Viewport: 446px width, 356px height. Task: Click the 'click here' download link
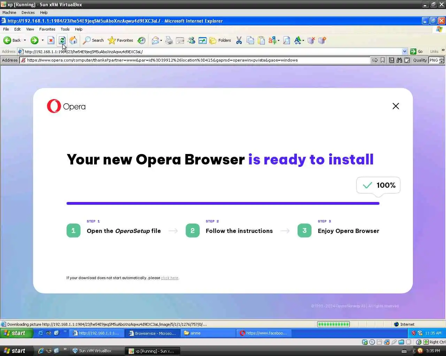click(170, 278)
